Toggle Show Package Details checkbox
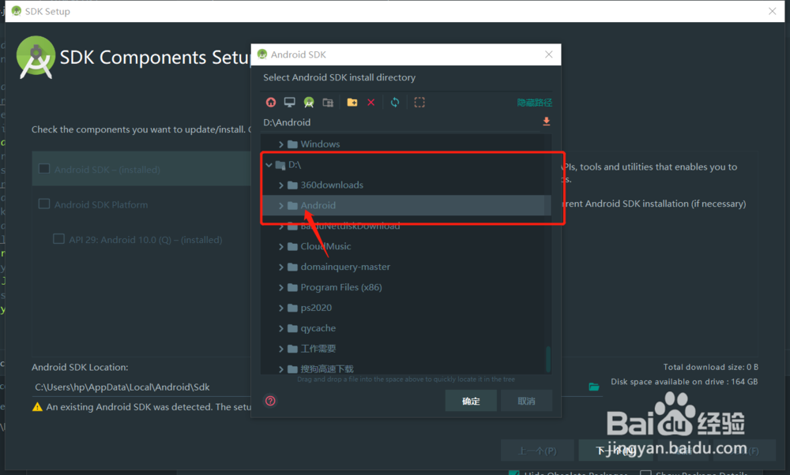 coord(645,473)
